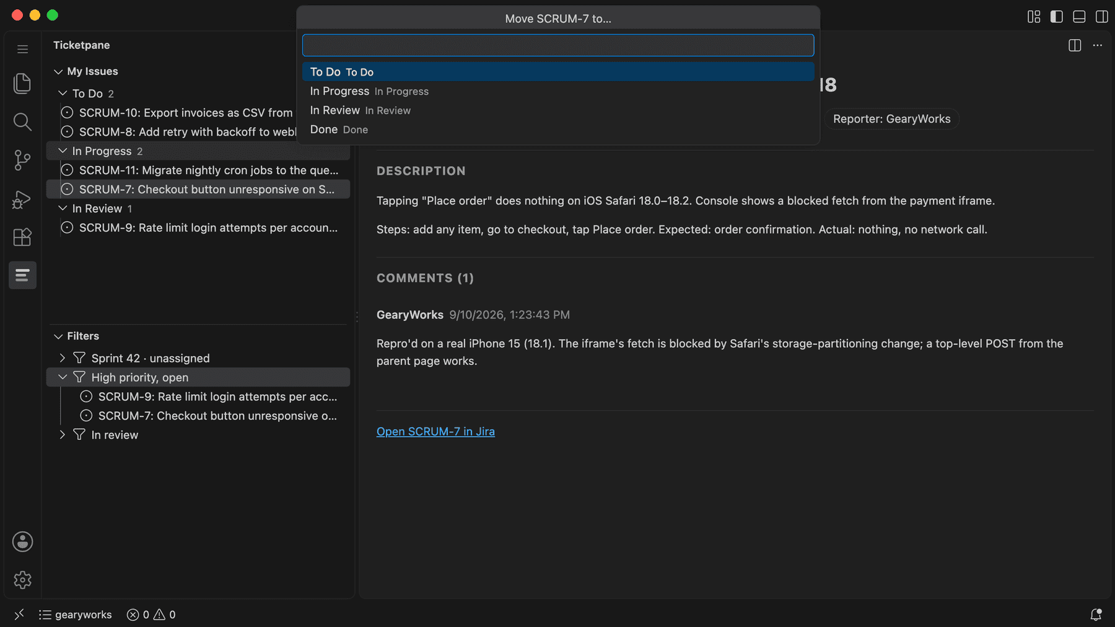
Task: Open the editor More Actions ellipsis
Action: 1097,45
